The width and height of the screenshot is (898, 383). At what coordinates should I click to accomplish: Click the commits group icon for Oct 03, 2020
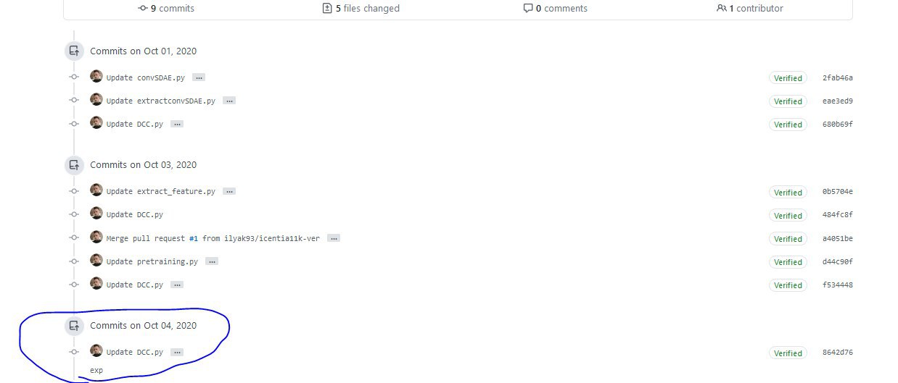coord(74,165)
